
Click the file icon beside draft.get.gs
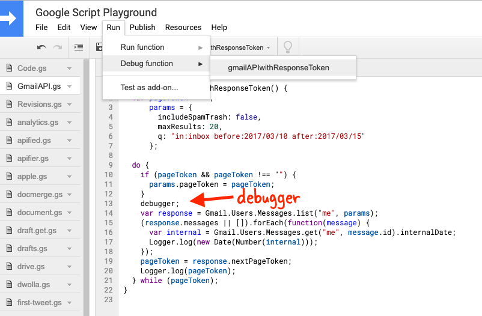pyautogui.click(x=9, y=230)
